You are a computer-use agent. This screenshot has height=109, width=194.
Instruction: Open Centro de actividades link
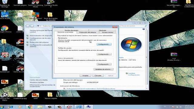(38, 80)
